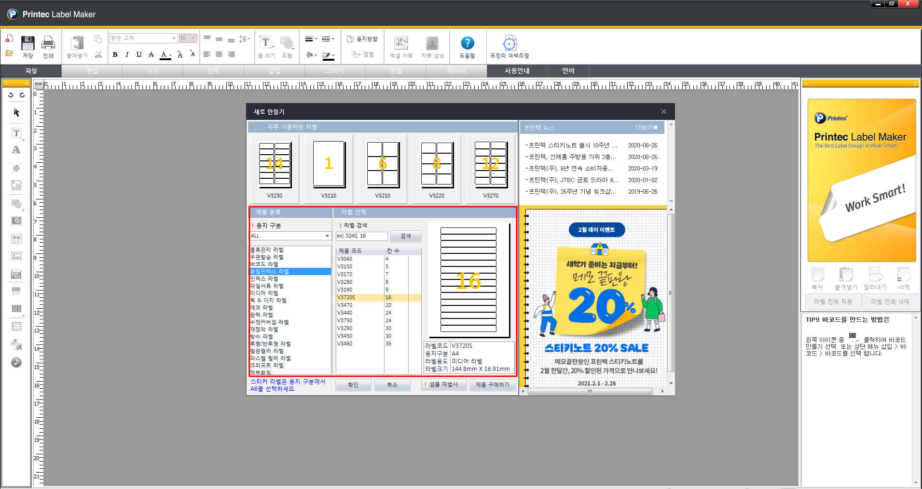922x489 pixels.
Task: Open the 도움말 help icon
Action: point(467,43)
